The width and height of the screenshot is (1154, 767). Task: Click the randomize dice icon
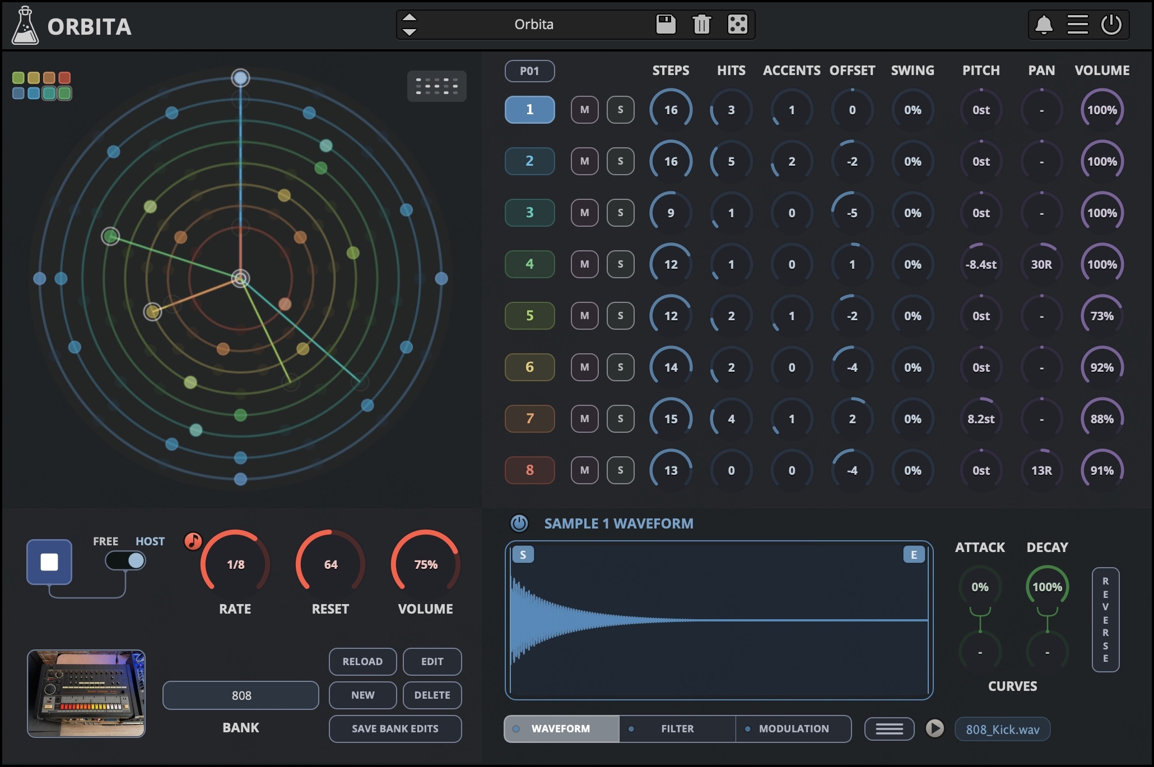[737, 25]
